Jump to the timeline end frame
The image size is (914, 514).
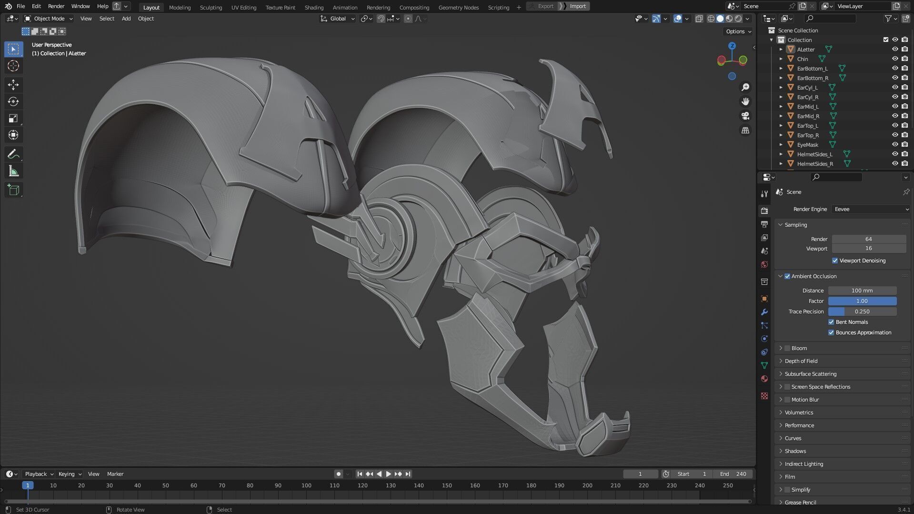pos(408,474)
